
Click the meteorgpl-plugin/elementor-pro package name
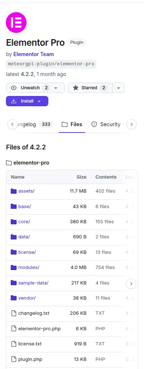pyautogui.click(x=51, y=64)
